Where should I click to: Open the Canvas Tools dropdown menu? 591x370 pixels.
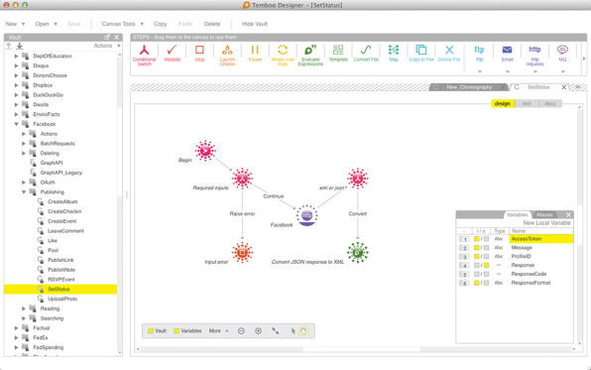pos(123,24)
